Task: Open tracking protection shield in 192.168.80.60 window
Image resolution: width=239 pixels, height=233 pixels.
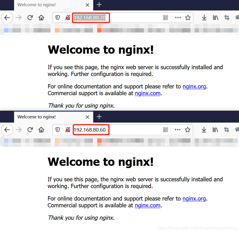Action: pos(57,130)
